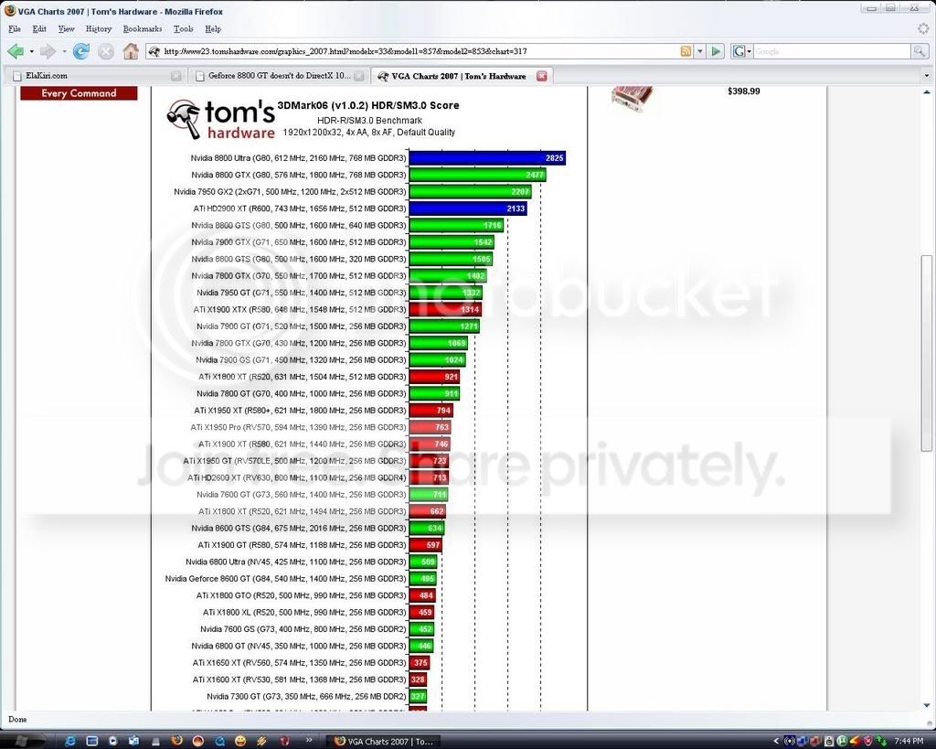936x749 pixels.
Task: Click the Nvidia 8800 GTX bar showing 2477
Action: click(477, 175)
